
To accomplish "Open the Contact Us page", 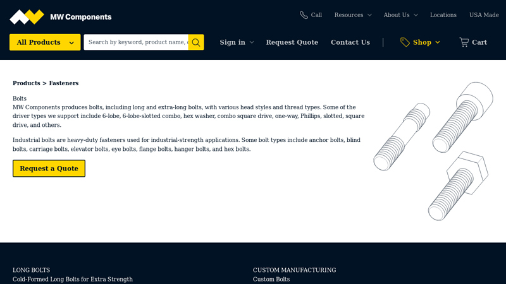I will coord(350,42).
